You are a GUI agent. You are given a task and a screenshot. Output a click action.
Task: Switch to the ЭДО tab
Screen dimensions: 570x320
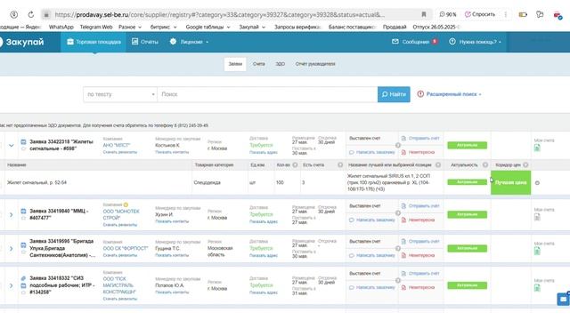coord(280,64)
